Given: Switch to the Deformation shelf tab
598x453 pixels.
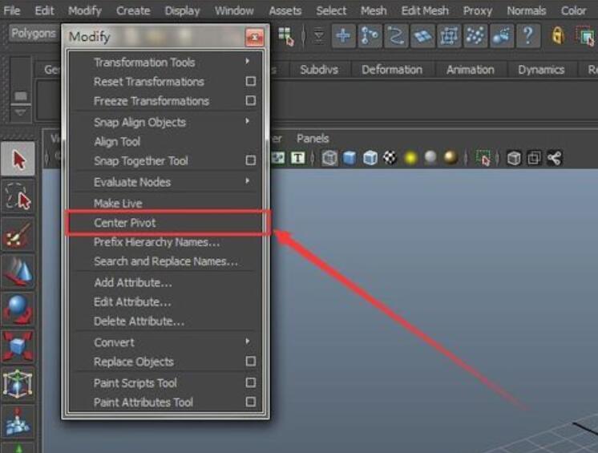Looking at the screenshot, I should (391, 70).
